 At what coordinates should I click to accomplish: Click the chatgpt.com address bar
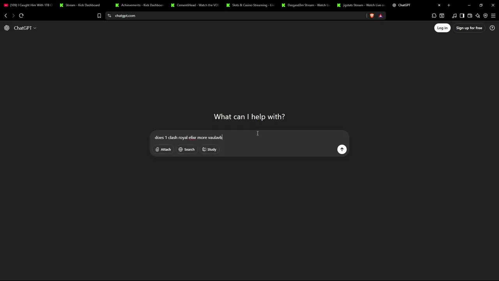[x=236, y=16]
